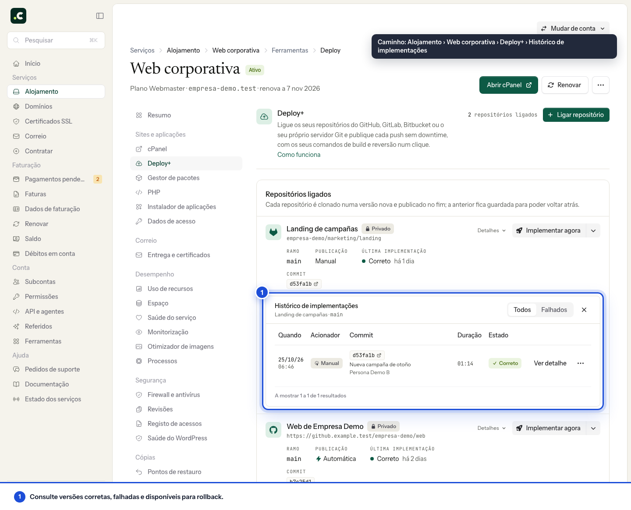631x510 pixels.
Task: Toggle the sidebar collapse icon
Action: 100,16
